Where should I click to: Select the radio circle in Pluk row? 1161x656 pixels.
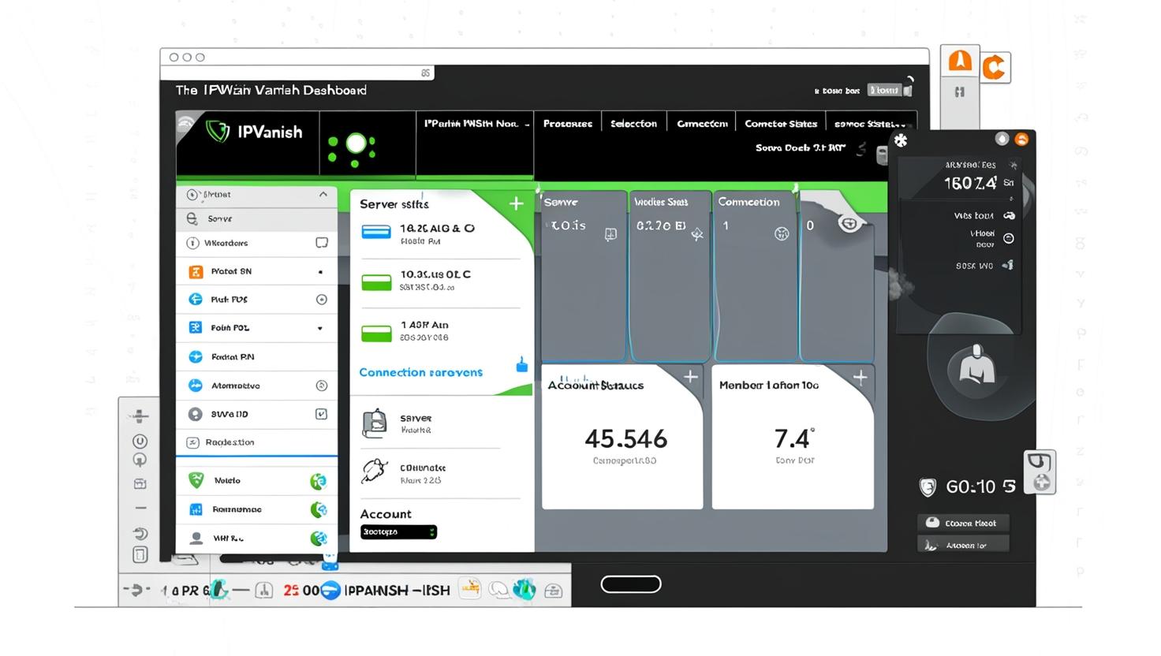point(321,300)
